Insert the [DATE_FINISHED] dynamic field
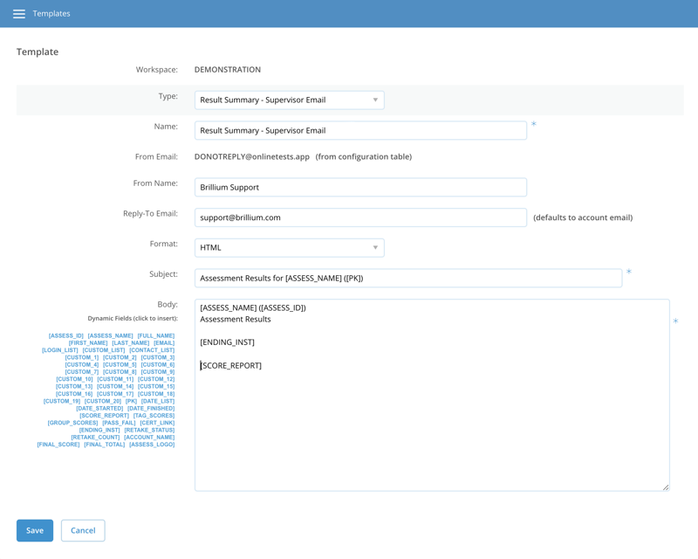The width and height of the screenshot is (698, 559). pos(151,408)
